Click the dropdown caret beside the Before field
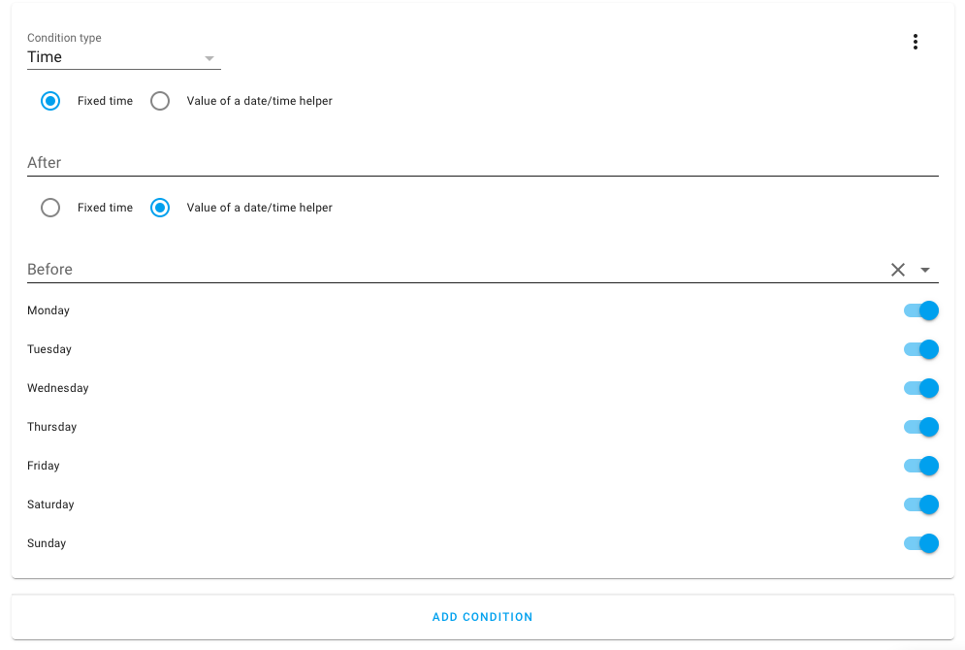 925,270
